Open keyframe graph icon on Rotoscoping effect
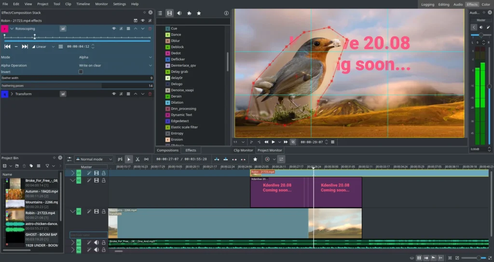The image size is (494, 262). coord(63,29)
